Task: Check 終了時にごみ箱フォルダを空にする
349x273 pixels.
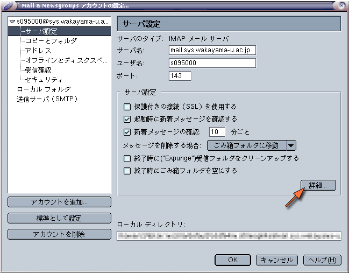Action: (x=127, y=171)
